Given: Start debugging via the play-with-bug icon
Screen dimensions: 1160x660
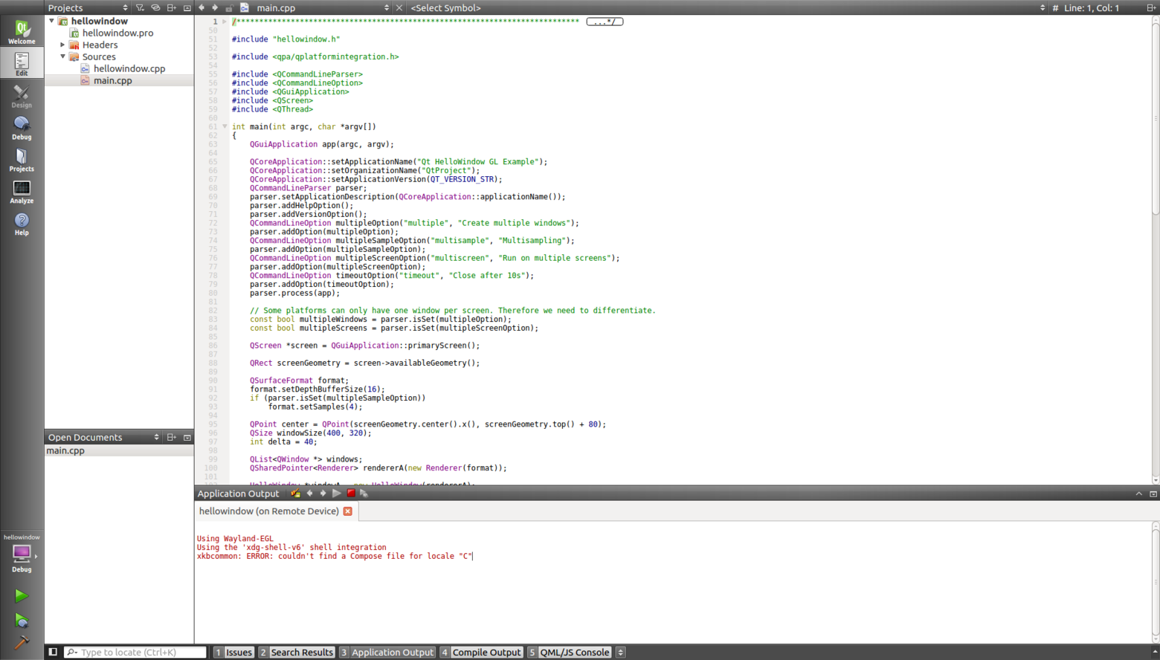Looking at the screenshot, I should click(x=22, y=620).
